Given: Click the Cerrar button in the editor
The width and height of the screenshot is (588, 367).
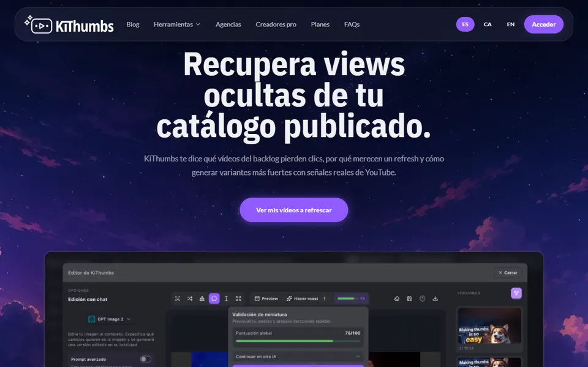Looking at the screenshot, I should pos(508,273).
